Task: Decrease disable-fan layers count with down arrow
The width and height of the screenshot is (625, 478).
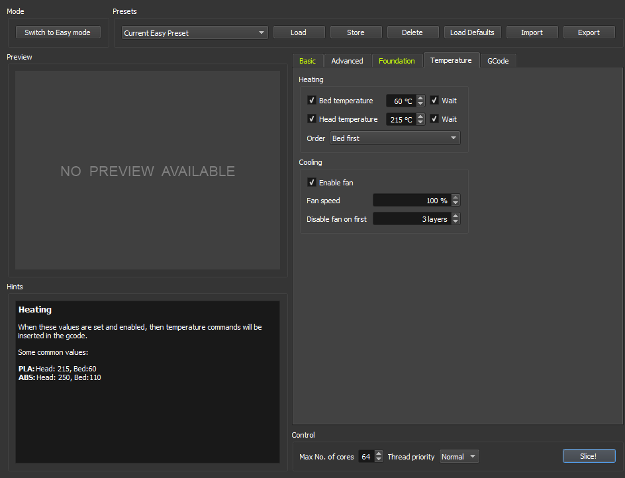Action: 456,222
